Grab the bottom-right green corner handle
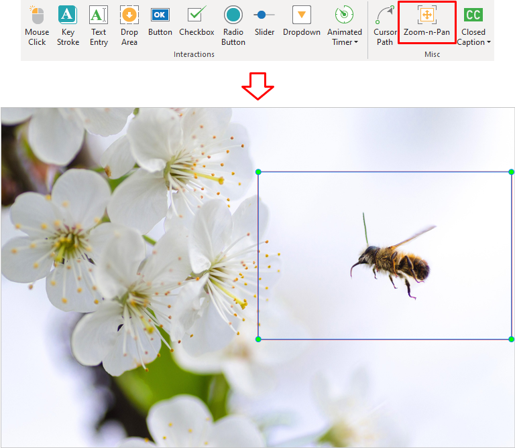Screen dimensions: 515x448 511,340
